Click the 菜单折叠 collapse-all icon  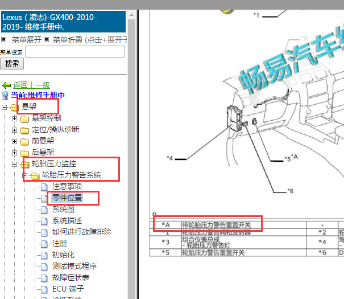click(46, 40)
